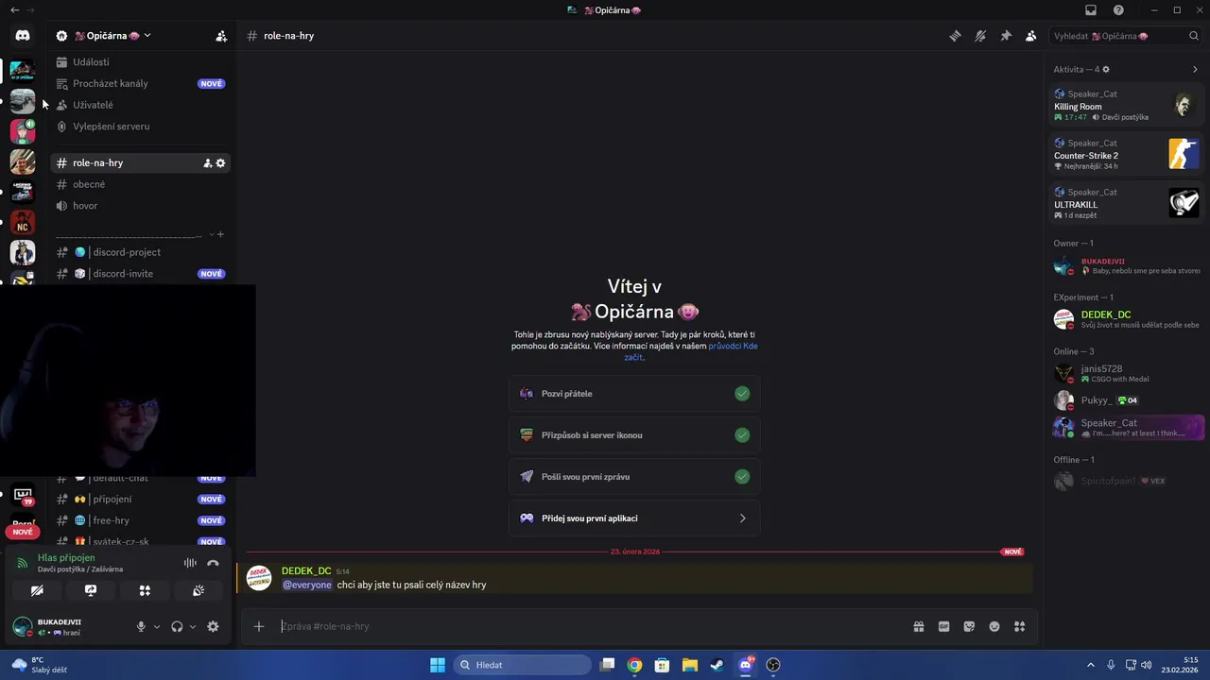Image resolution: width=1210 pixels, height=680 pixels.
Task: Open Procházet kanály
Action: (140, 83)
